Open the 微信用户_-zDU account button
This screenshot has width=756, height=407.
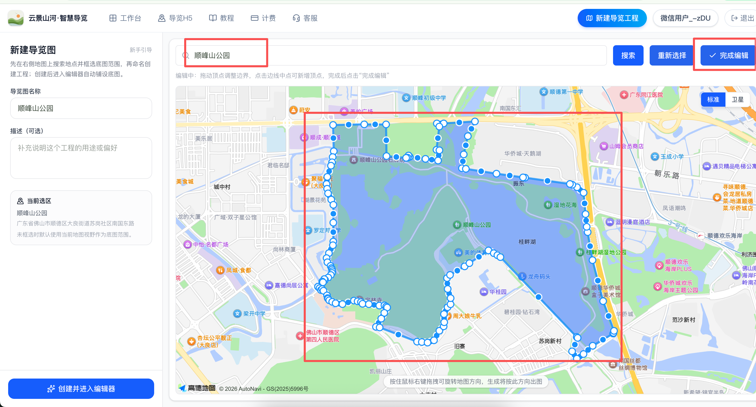(685, 18)
